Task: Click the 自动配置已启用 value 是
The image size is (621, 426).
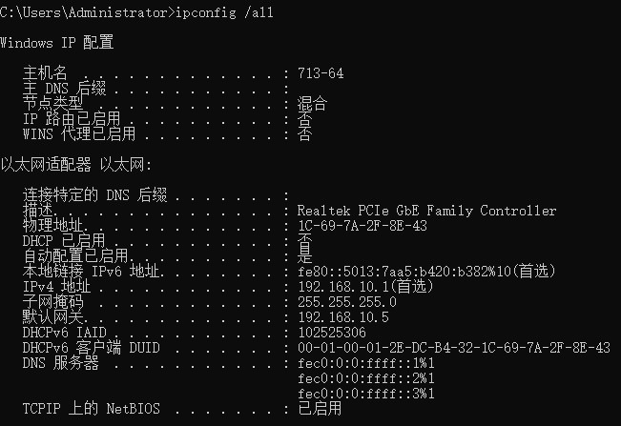Action: coord(305,256)
